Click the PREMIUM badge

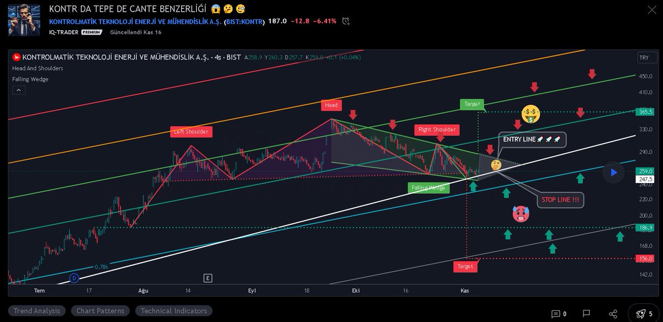click(92, 33)
